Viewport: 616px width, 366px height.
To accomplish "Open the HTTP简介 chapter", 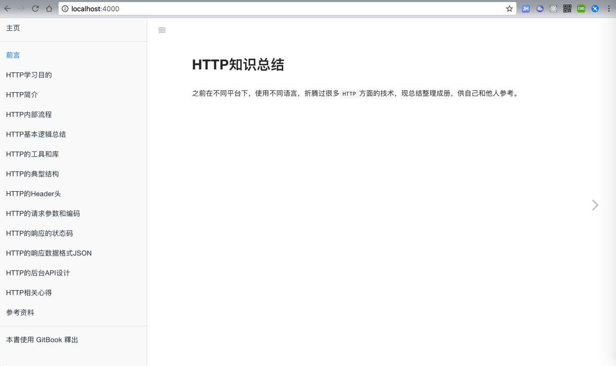I will (x=22, y=95).
